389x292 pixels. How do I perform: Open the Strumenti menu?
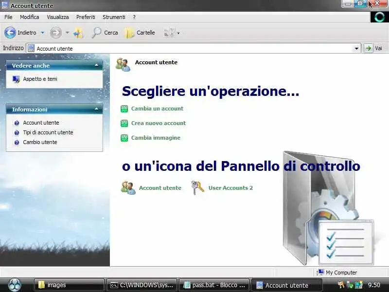point(114,17)
